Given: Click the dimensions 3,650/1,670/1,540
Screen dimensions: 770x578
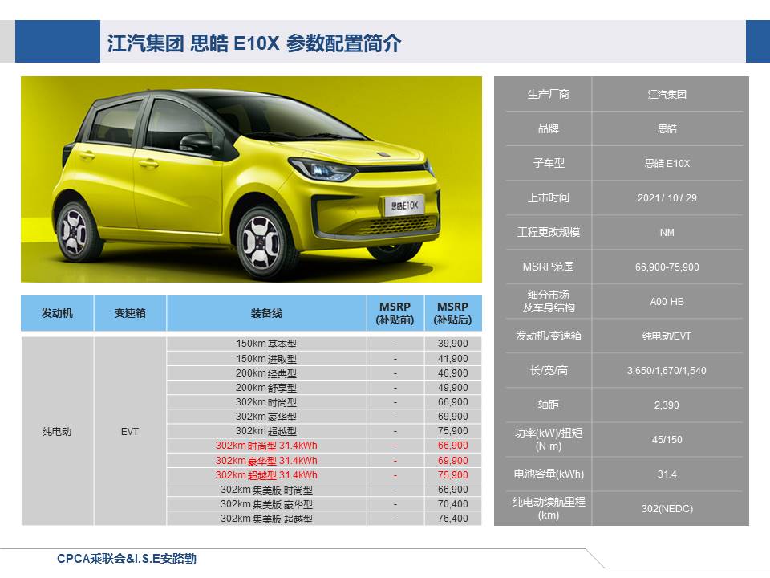Looking at the screenshot, I should pos(667,371).
